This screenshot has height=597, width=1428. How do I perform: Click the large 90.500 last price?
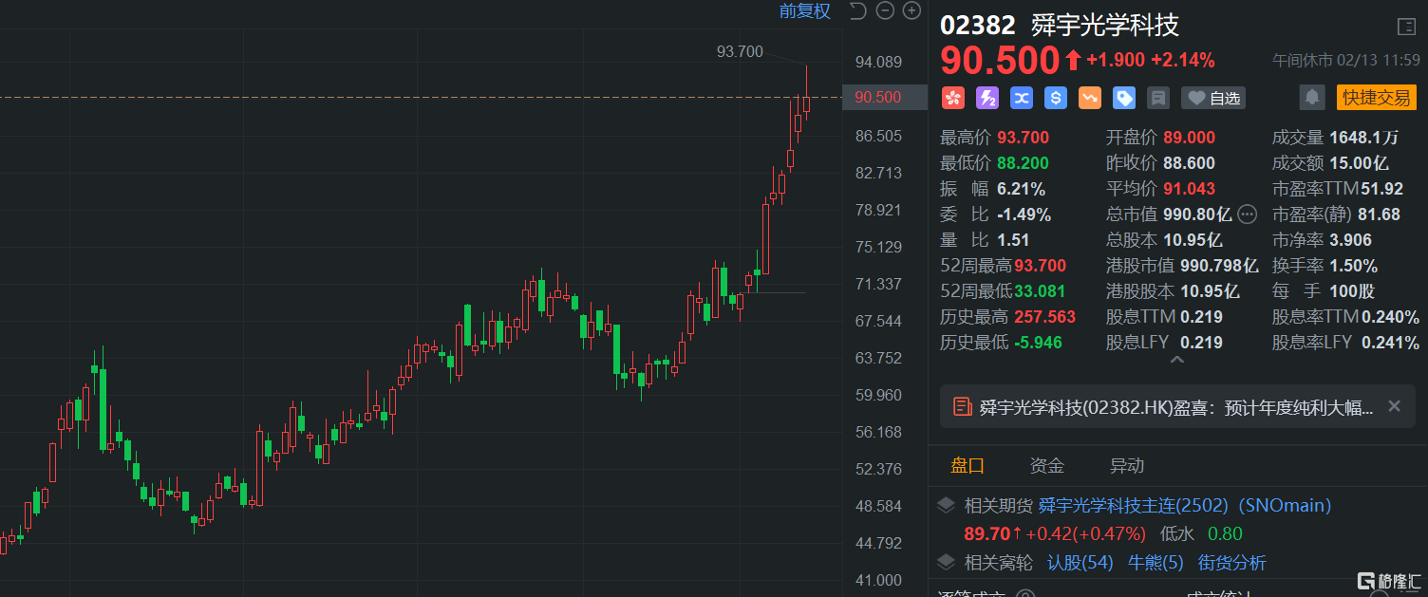1000,60
